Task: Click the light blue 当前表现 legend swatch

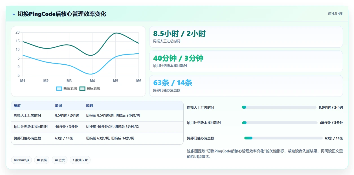Action: point(59,89)
